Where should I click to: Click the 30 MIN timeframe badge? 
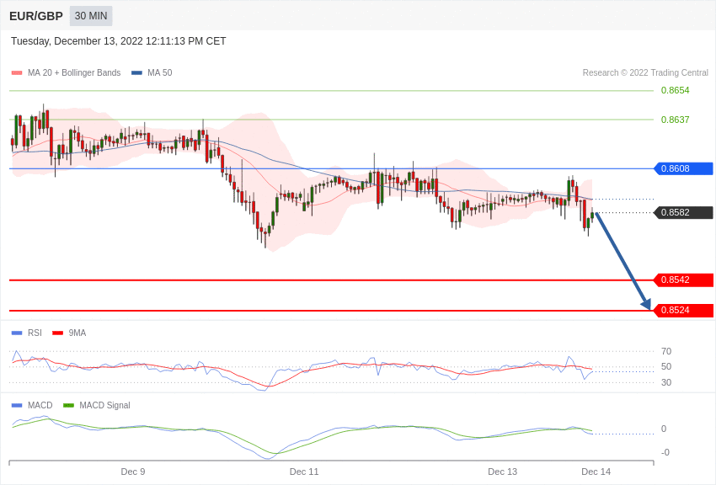coord(91,16)
